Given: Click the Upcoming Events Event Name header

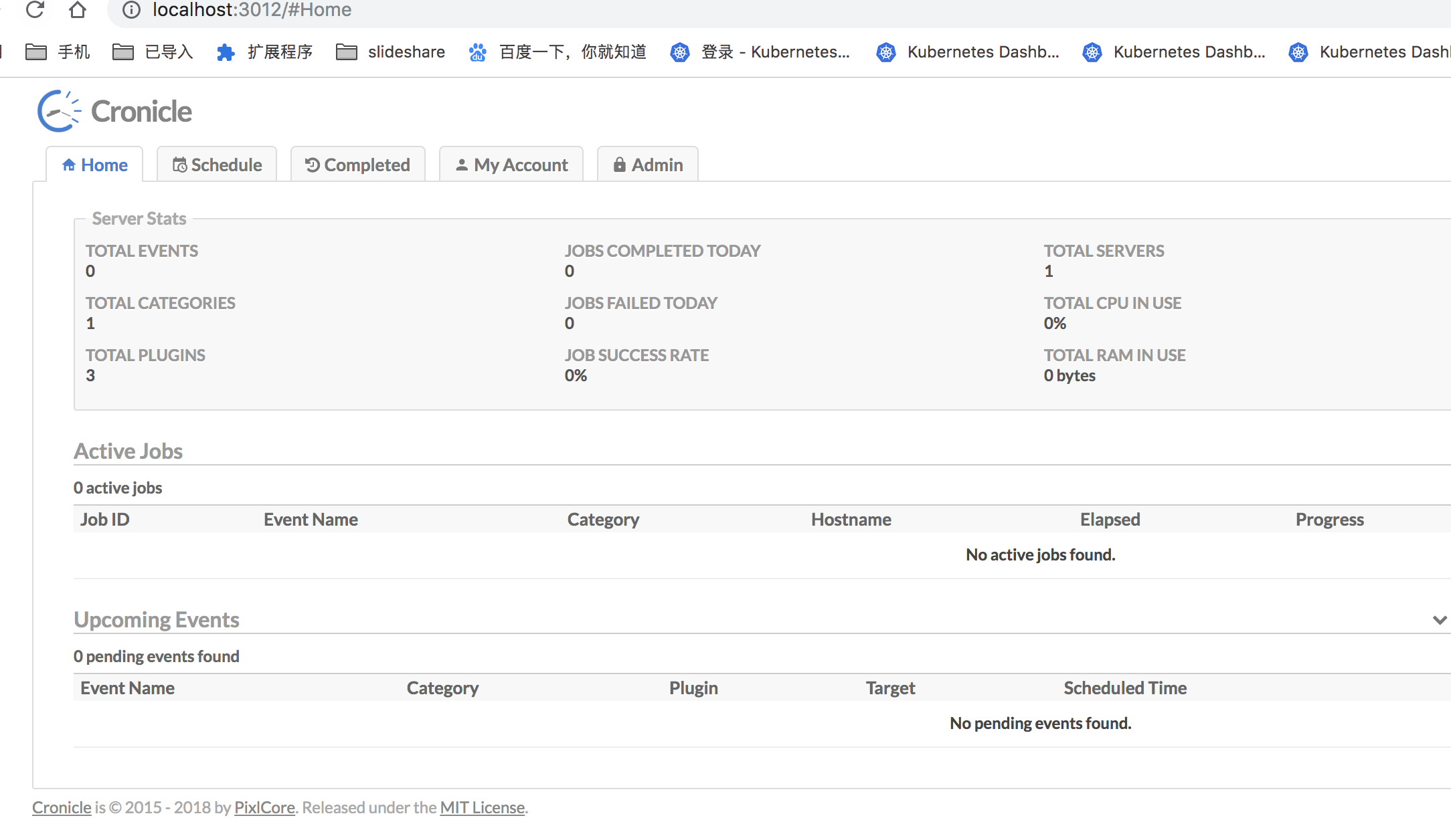Looking at the screenshot, I should [x=127, y=688].
